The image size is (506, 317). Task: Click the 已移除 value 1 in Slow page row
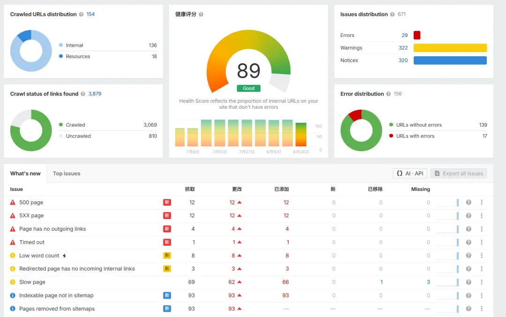click(x=381, y=282)
